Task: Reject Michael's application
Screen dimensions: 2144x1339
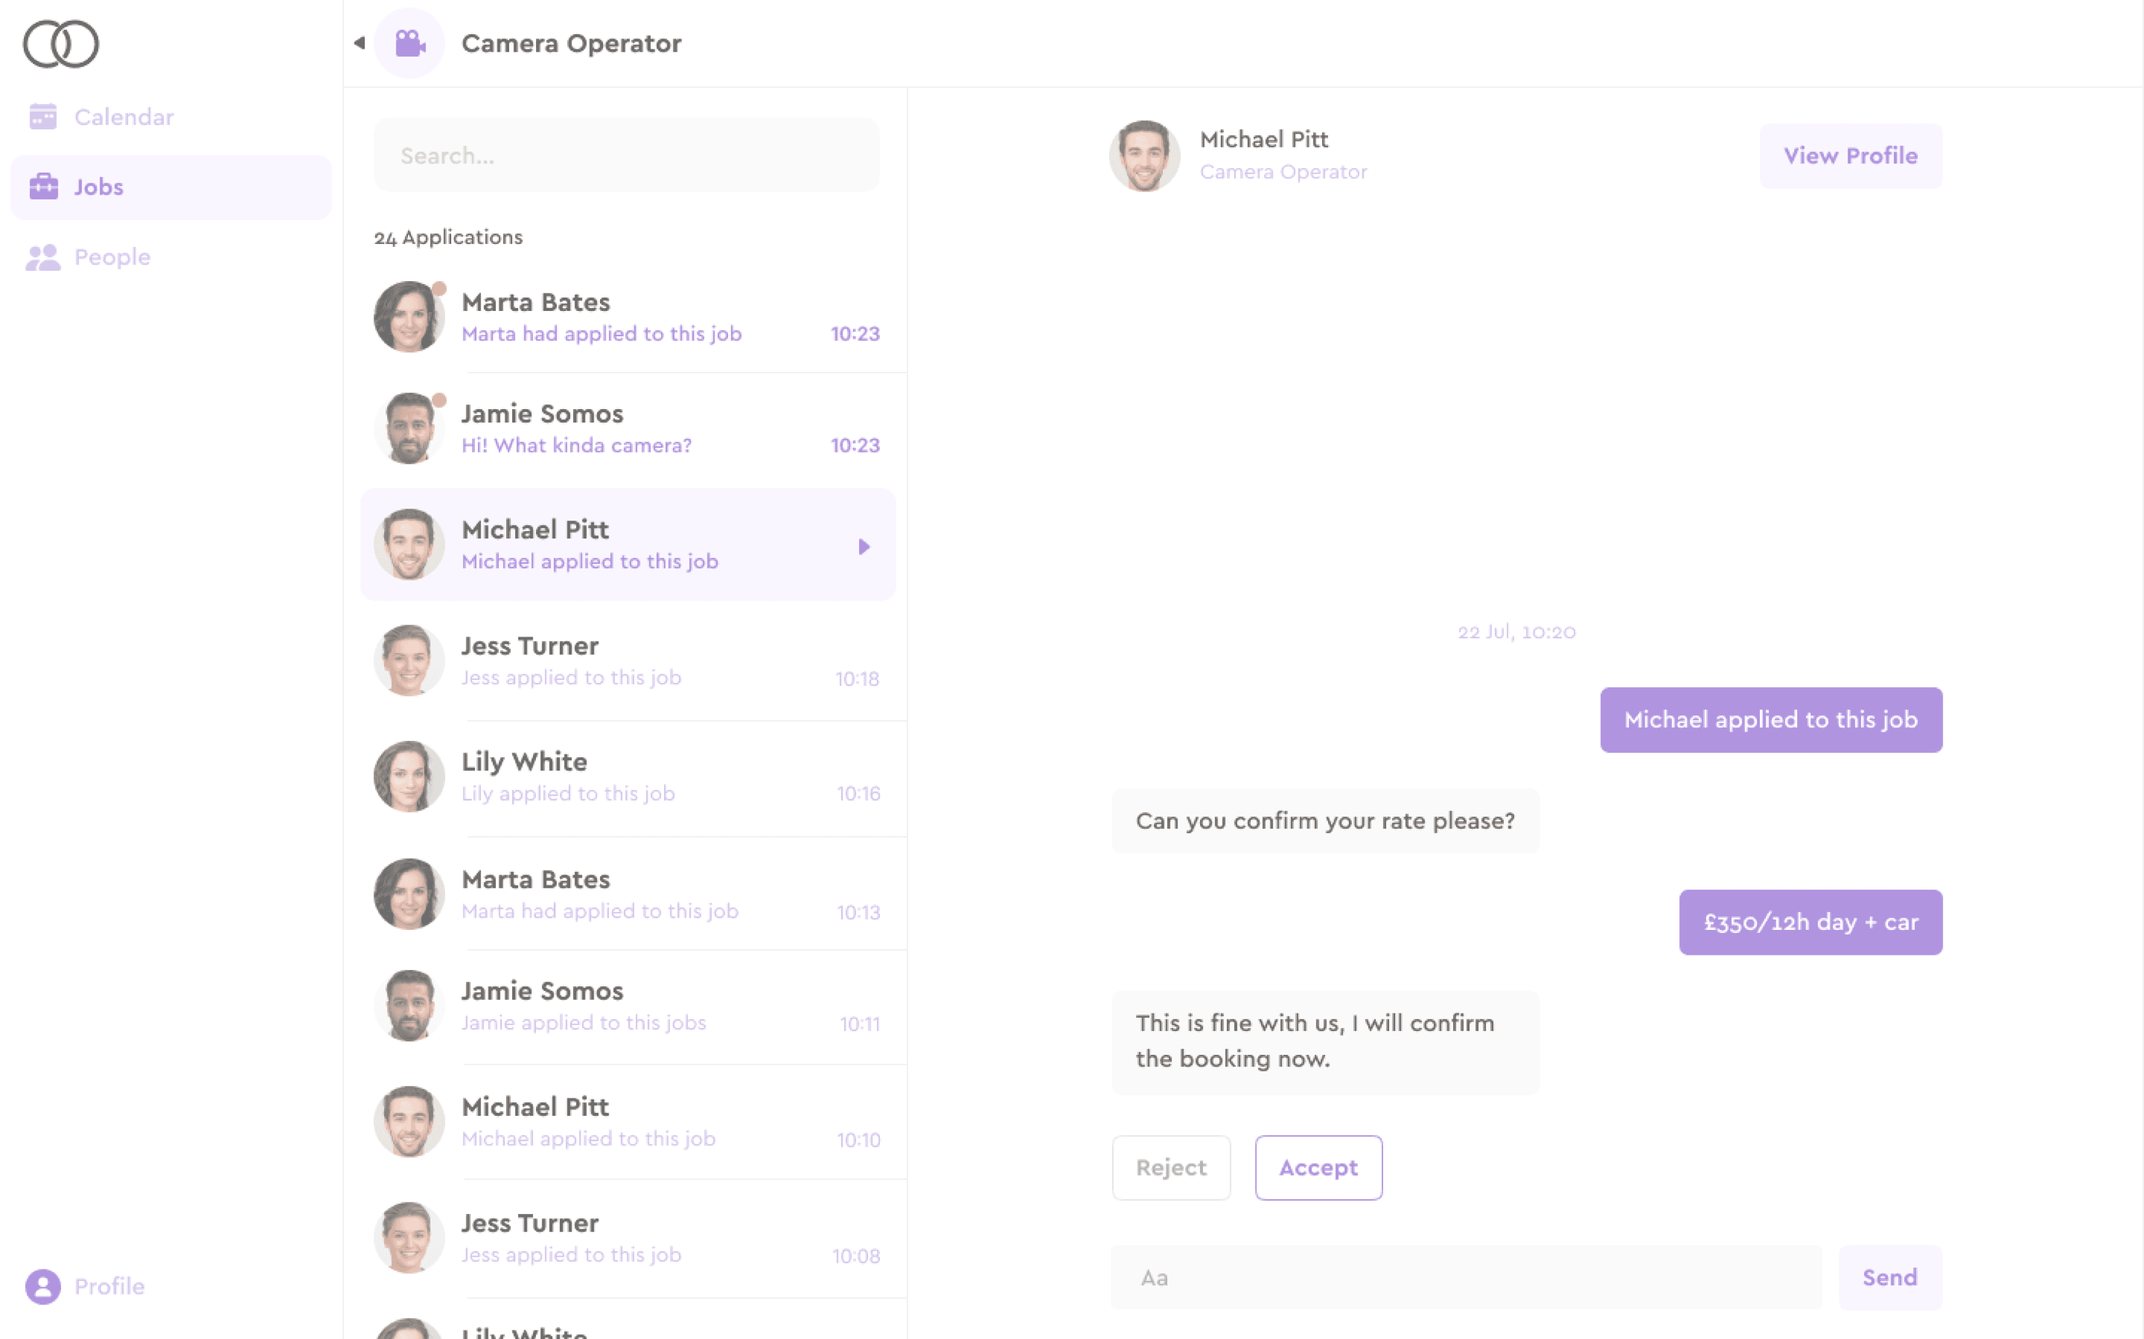Action: click(x=1171, y=1167)
